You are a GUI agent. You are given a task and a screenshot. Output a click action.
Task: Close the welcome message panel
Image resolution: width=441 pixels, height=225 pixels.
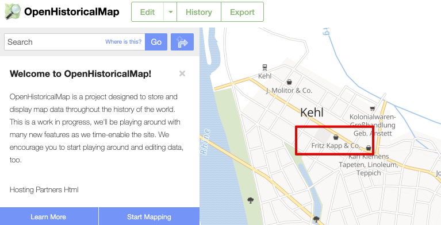[182, 73]
